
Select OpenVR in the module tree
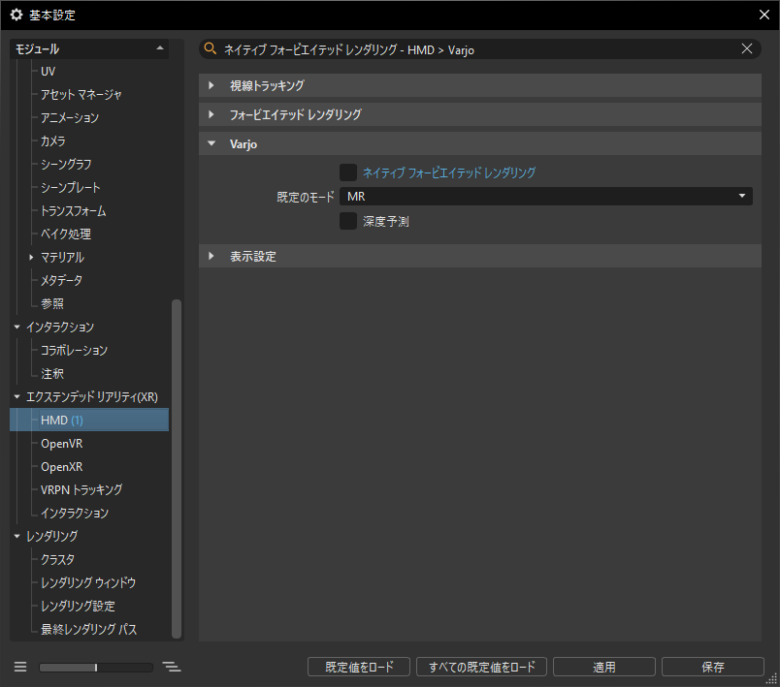pos(62,444)
